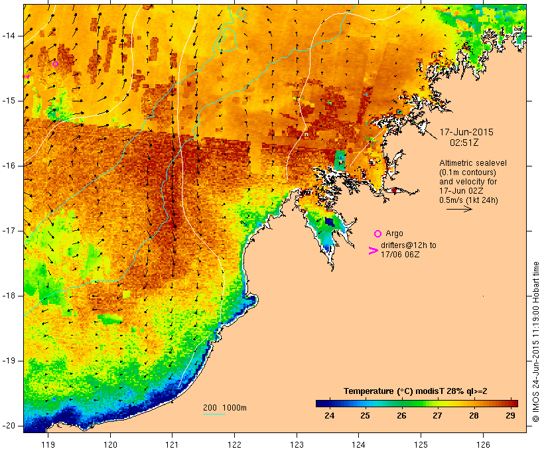Click the cyan 200m isobath legend line

214,414
